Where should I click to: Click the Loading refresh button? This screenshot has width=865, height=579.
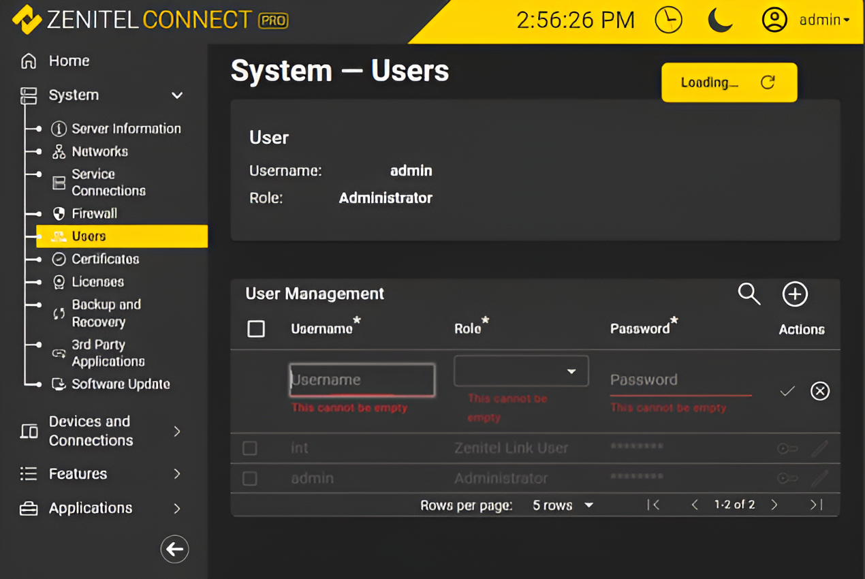click(x=729, y=82)
